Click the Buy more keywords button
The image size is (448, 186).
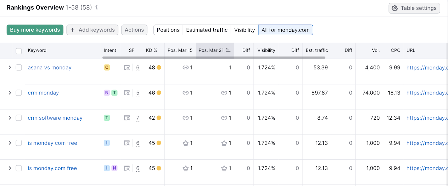click(35, 30)
